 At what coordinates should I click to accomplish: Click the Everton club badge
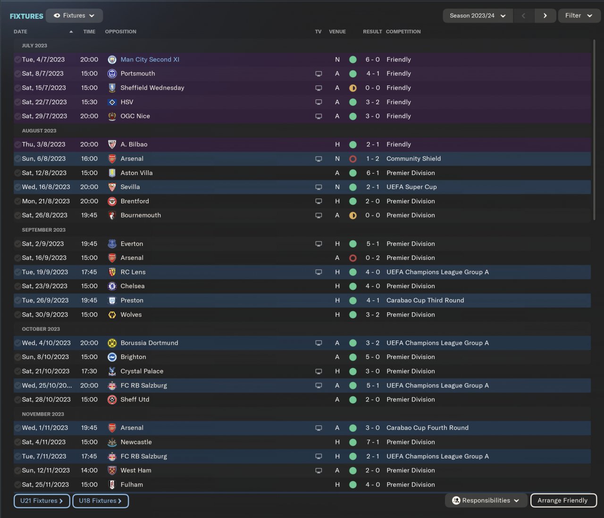click(x=112, y=244)
